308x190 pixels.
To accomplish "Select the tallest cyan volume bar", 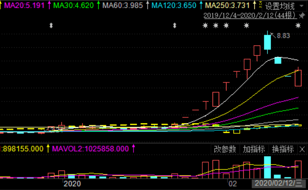I will point(267,167).
